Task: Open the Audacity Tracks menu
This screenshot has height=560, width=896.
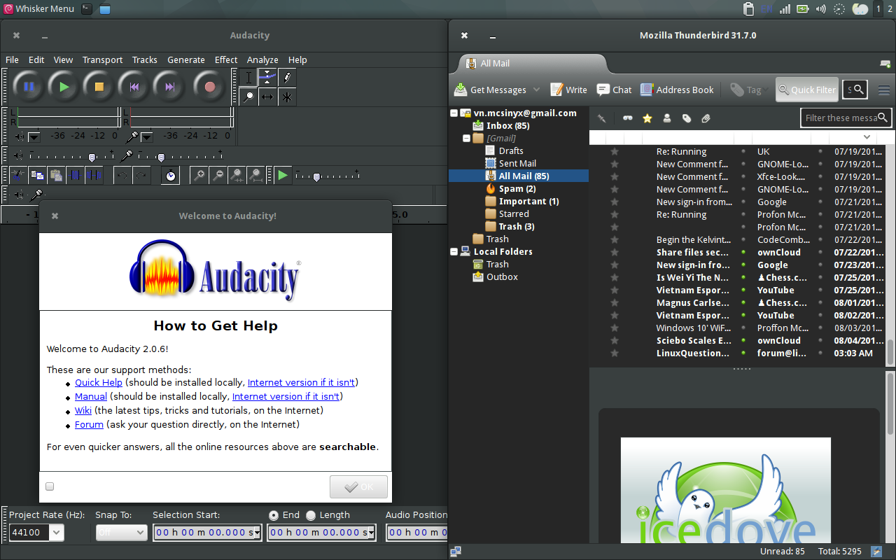Action: [x=144, y=59]
